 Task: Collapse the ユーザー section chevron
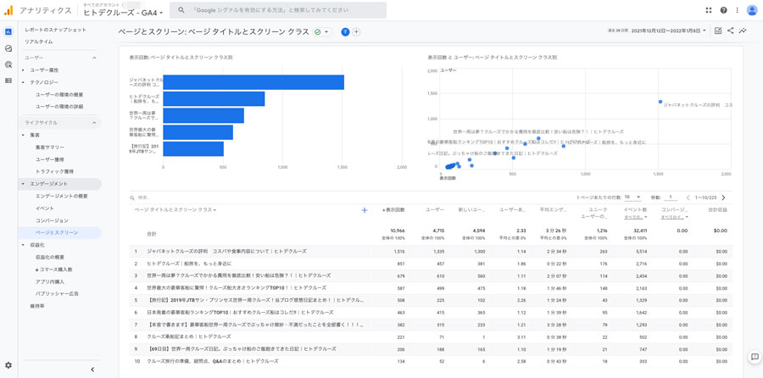pos(94,58)
